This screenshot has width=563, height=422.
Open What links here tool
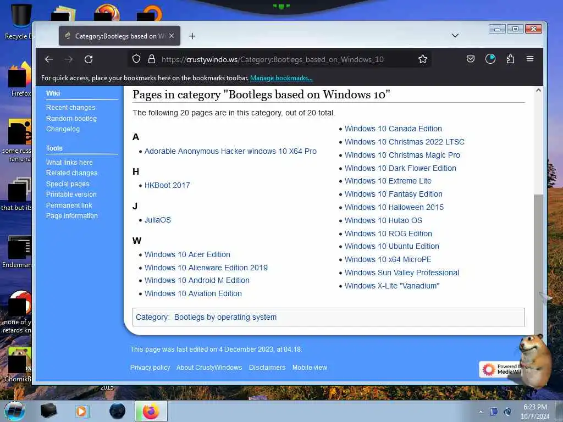tap(69, 162)
